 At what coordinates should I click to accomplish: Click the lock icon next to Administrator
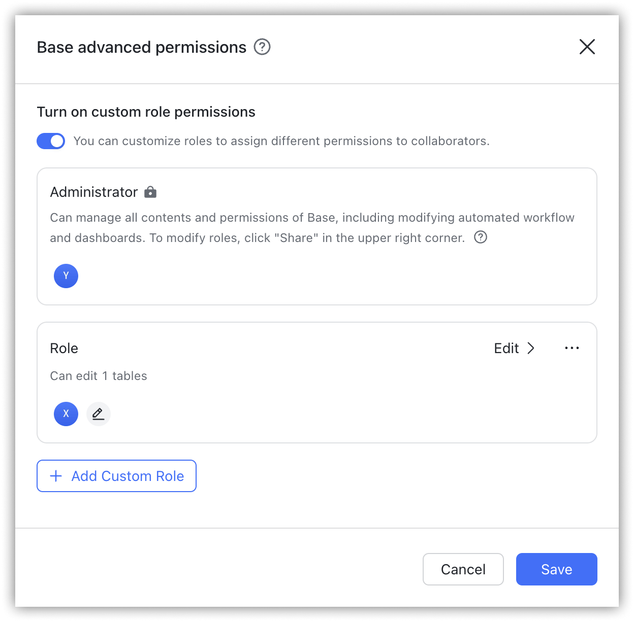(150, 192)
